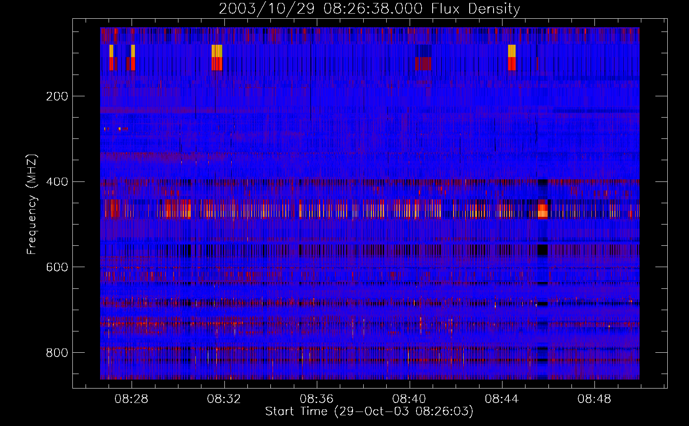Click the 'Start Time (29-Oct-03 08:26:03)' label

point(369,412)
